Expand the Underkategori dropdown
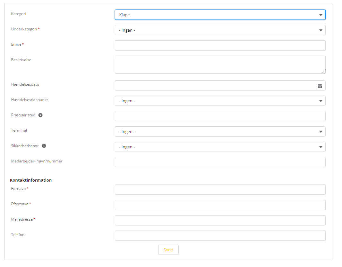This screenshot has height=267, width=342. click(220, 30)
